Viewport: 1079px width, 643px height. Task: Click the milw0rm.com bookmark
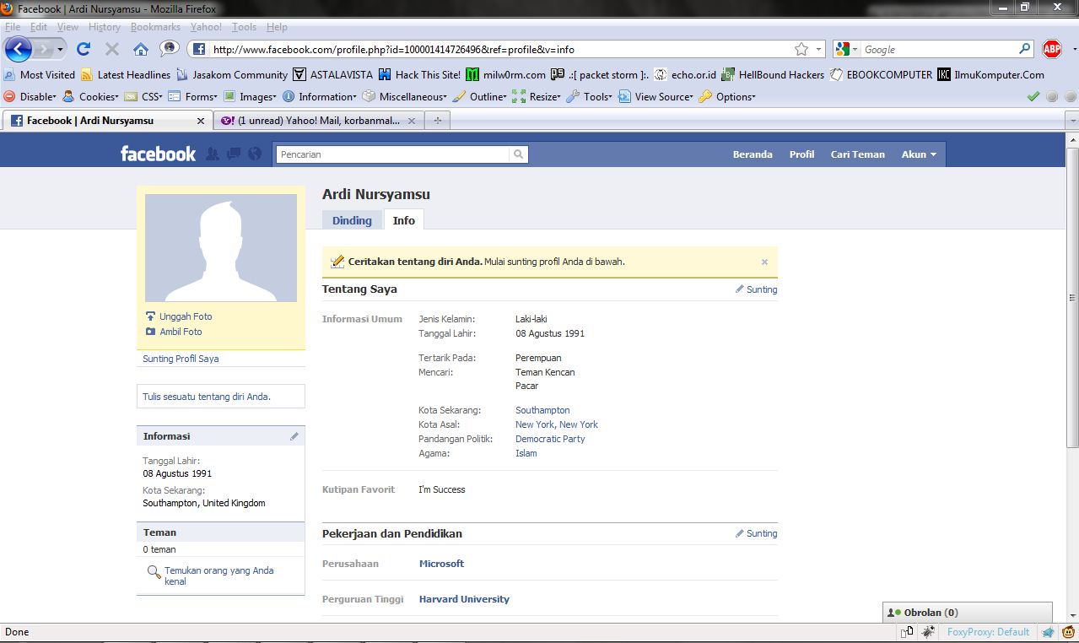505,74
